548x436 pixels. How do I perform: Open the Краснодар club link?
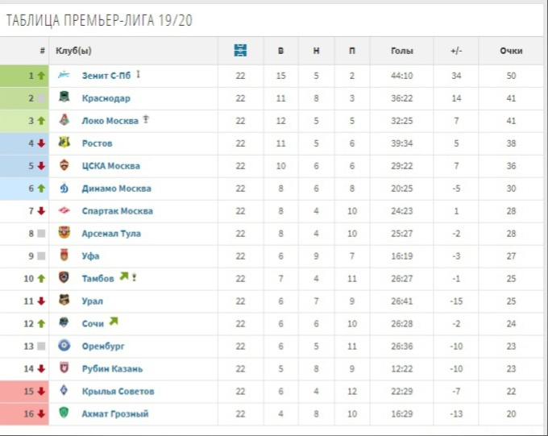pos(106,98)
